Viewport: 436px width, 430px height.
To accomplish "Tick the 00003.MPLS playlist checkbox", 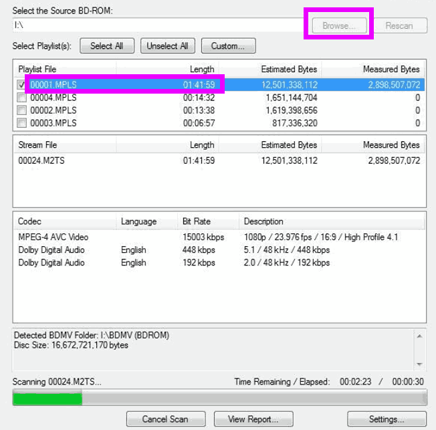I will (x=21, y=123).
